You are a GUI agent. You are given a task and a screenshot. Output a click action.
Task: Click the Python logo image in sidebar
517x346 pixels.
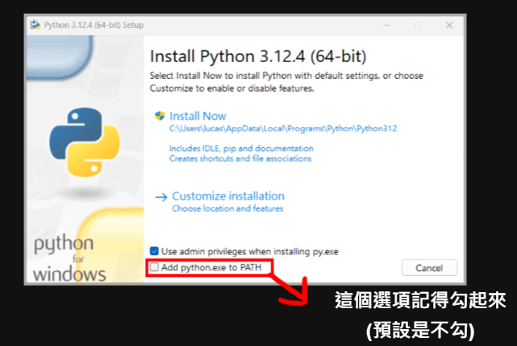coord(85,142)
